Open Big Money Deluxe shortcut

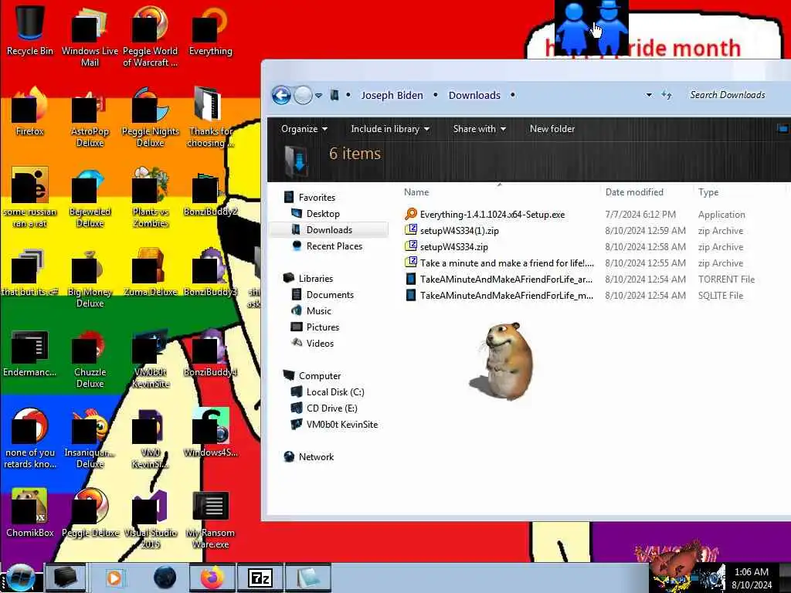[90, 278]
